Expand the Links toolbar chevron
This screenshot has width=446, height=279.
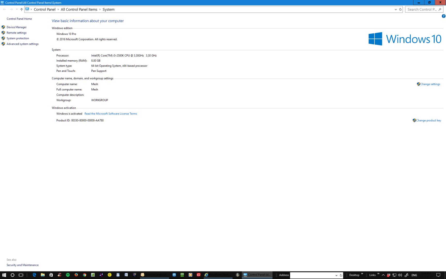[x=378, y=275]
